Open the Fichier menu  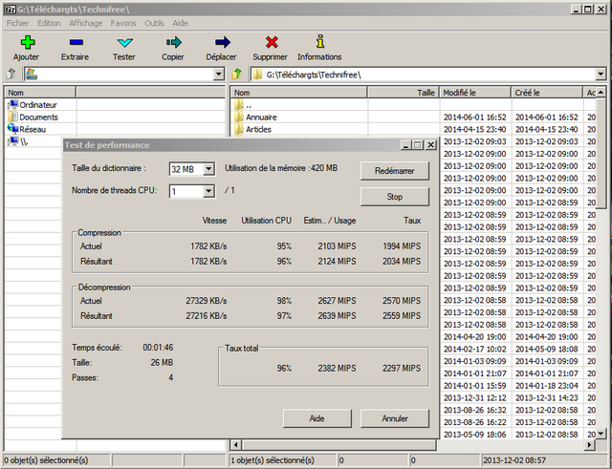coord(18,23)
